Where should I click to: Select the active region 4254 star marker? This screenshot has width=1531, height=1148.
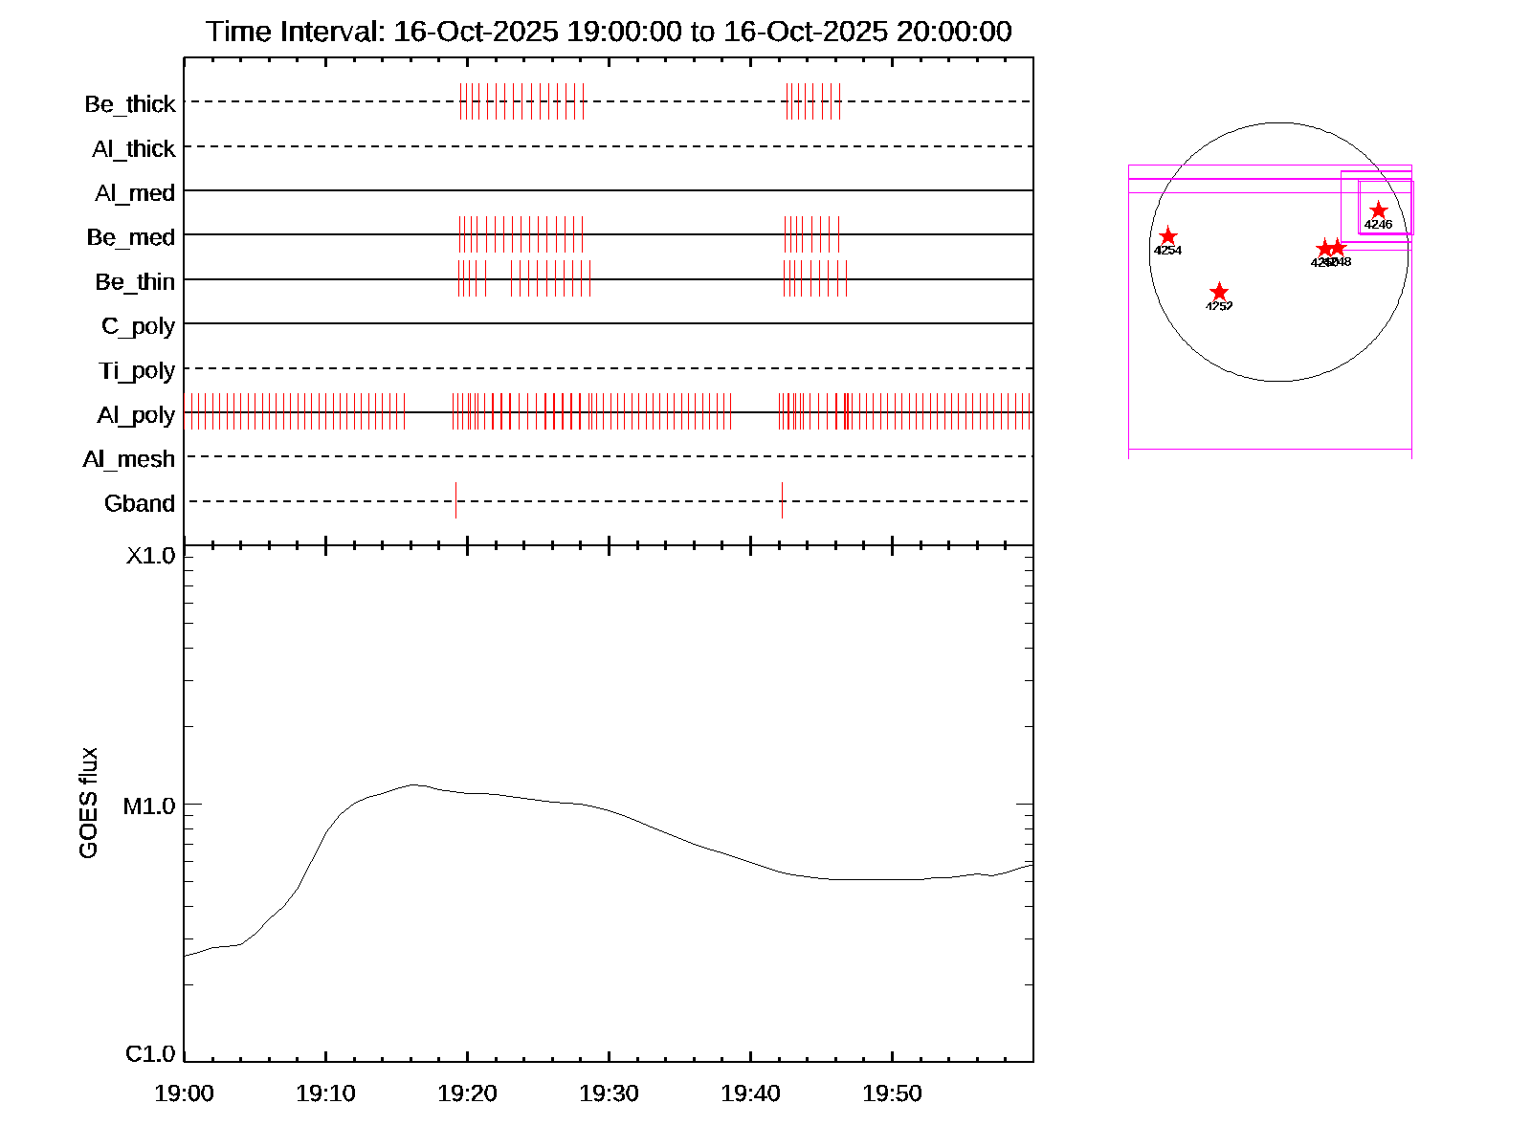tap(1167, 236)
